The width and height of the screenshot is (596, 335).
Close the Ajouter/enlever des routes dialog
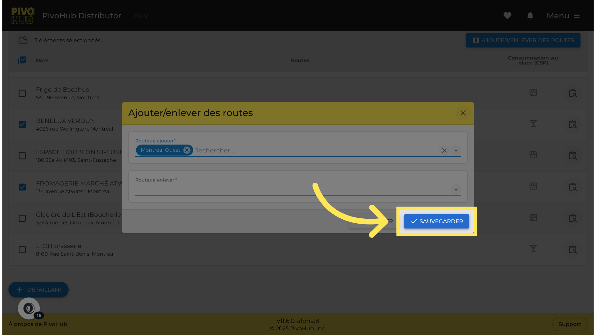(x=463, y=113)
